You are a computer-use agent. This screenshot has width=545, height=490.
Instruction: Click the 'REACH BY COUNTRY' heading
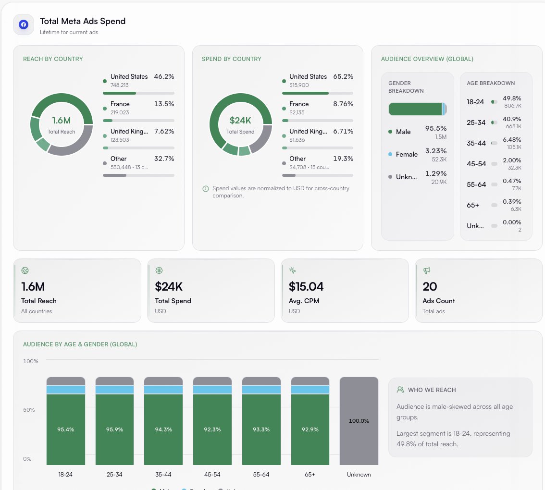[53, 59]
